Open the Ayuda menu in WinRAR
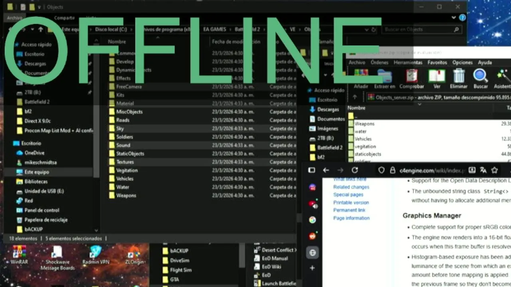 pyautogui.click(x=485, y=63)
